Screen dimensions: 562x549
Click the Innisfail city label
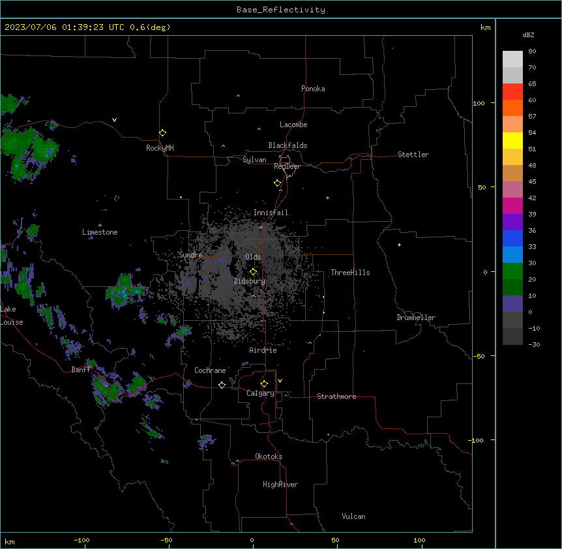pos(271,213)
